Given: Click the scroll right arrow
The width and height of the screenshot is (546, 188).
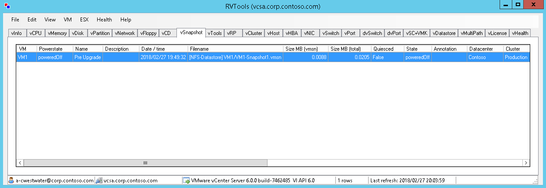Looking at the screenshot, I should point(526,163).
